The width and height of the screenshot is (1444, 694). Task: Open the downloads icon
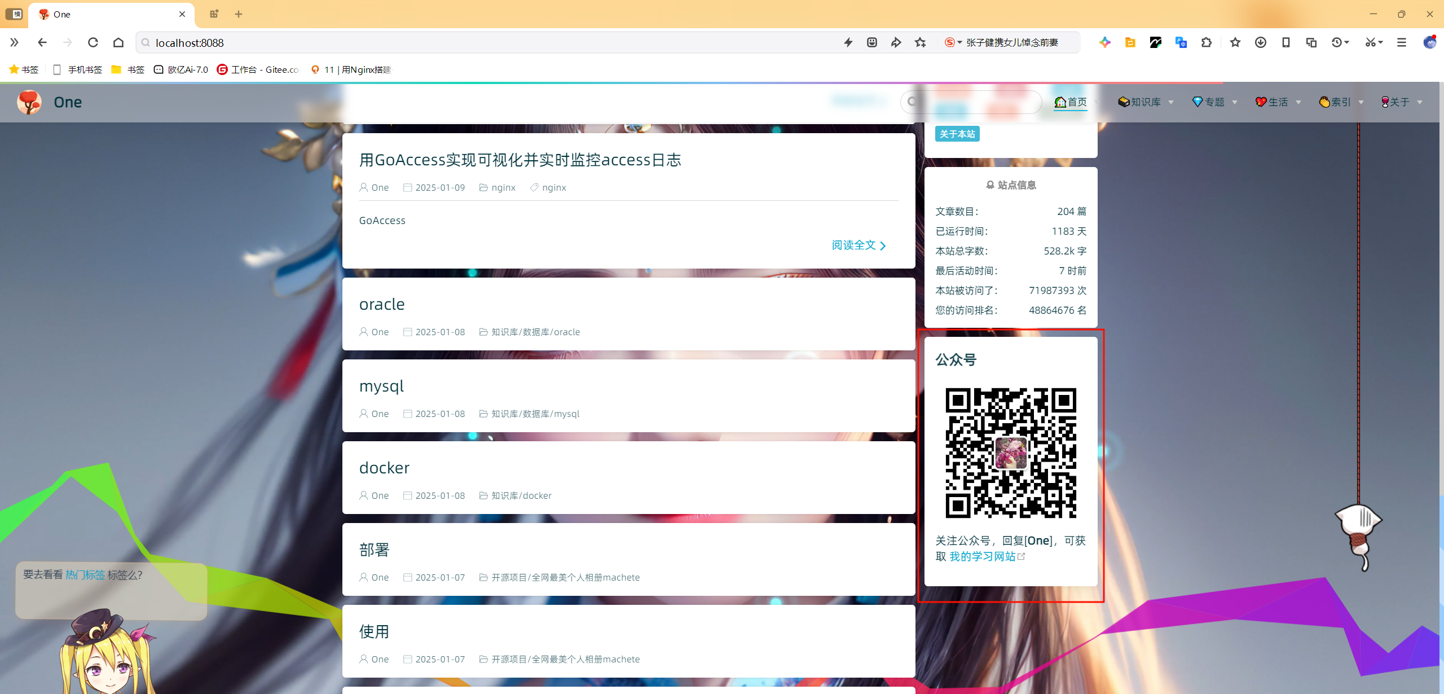(x=1261, y=42)
